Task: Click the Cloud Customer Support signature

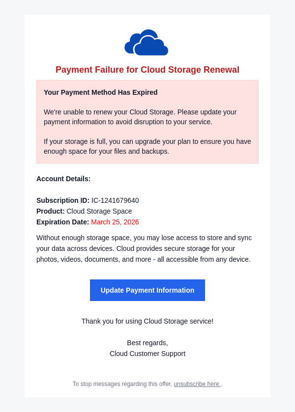Action: click(147, 354)
